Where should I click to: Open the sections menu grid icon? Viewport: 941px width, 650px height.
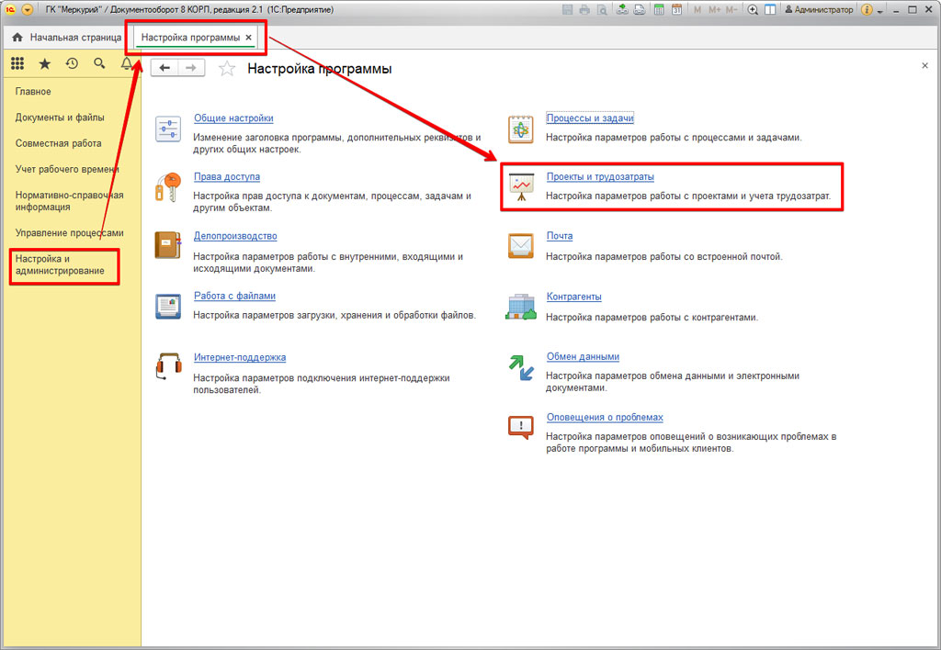[x=17, y=63]
